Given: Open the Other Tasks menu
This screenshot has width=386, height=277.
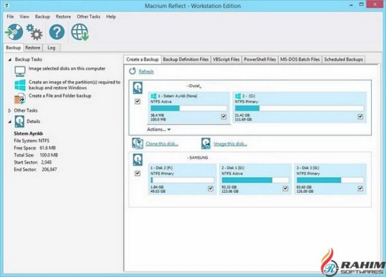Looking at the screenshot, I should [88, 17].
